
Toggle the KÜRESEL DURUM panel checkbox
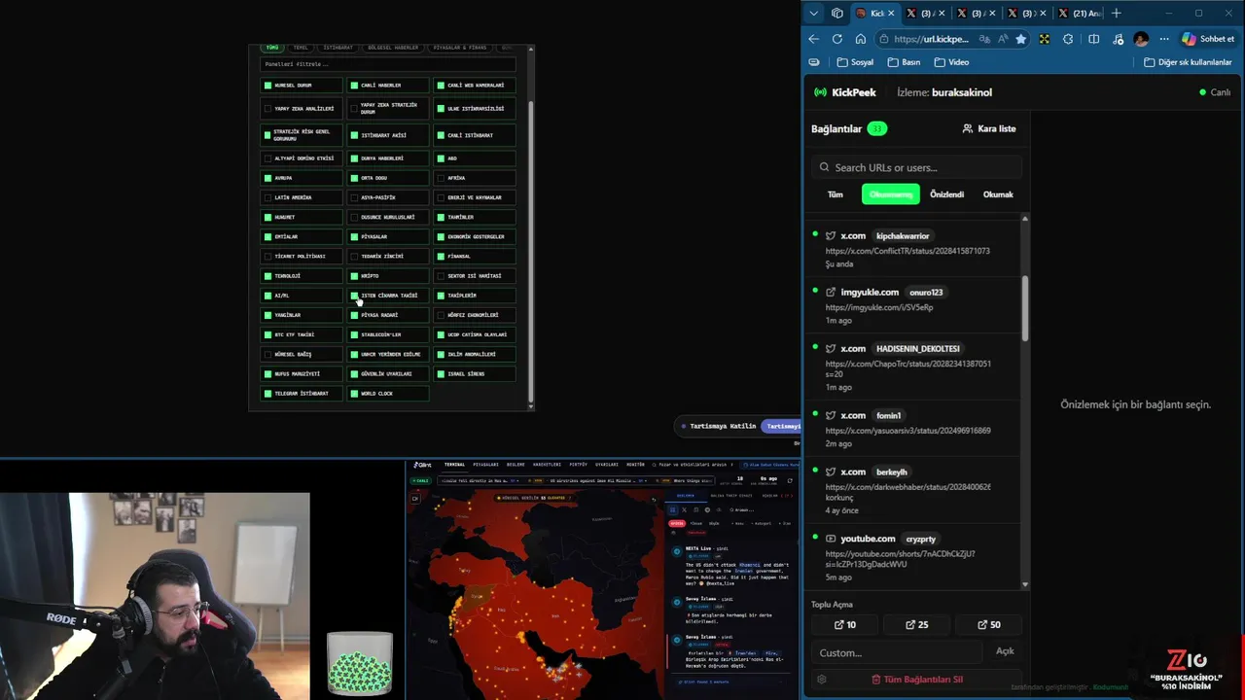click(x=267, y=86)
